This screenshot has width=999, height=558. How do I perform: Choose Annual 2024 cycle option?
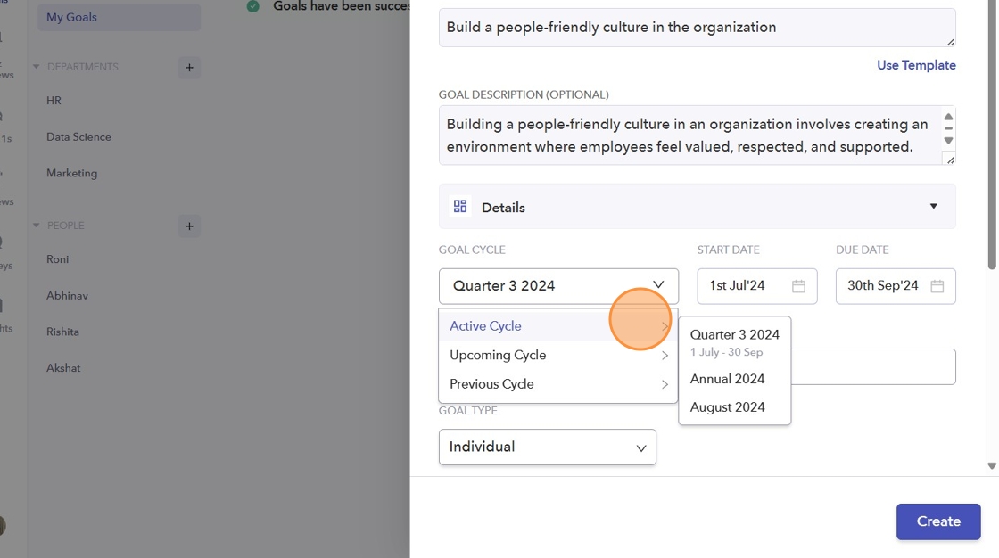point(728,379)
